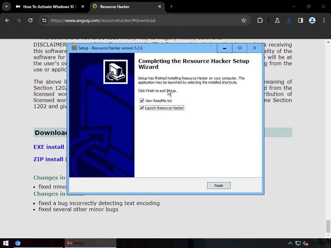
Task: Open the ZIP install download link
Action: coord(48,159)
